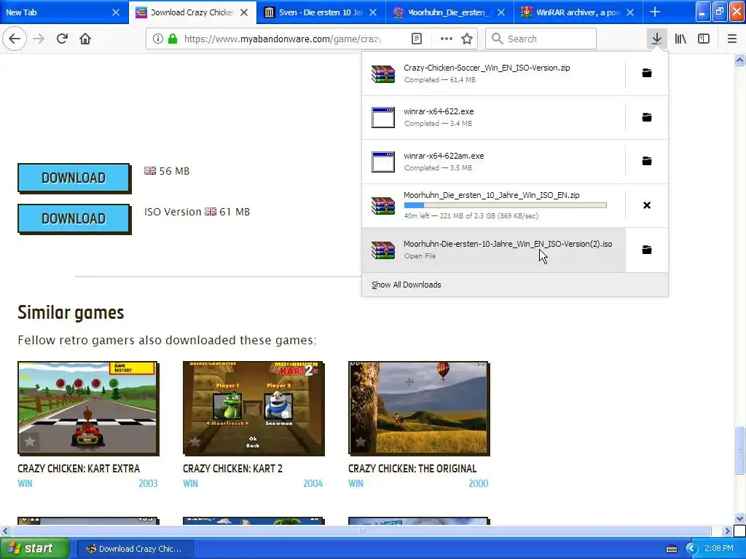The width and height of the screenshot is (746, 559).
Task: Close the Download Crazy Chicken tab
Action: [x=244, y=12]
